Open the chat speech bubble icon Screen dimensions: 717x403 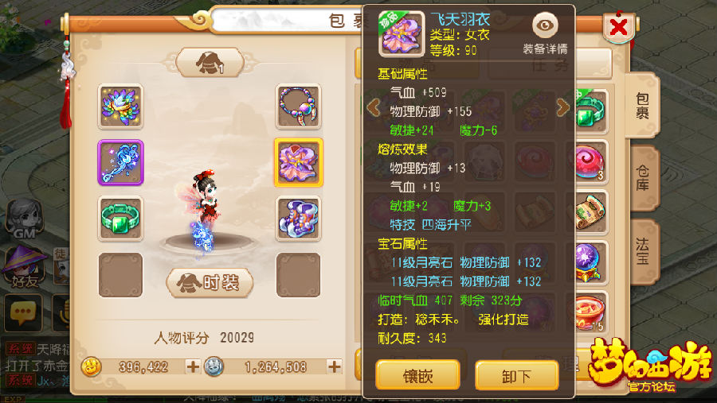23,313
